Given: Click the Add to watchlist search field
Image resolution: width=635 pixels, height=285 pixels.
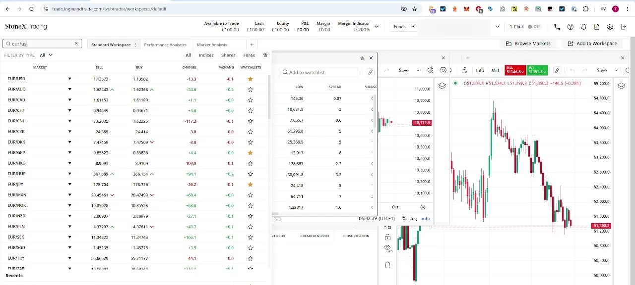Looking at the screenshot, I should click(x=318, y=72).
